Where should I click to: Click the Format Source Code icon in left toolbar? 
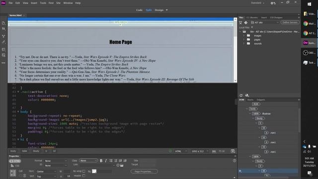(3, 55)
